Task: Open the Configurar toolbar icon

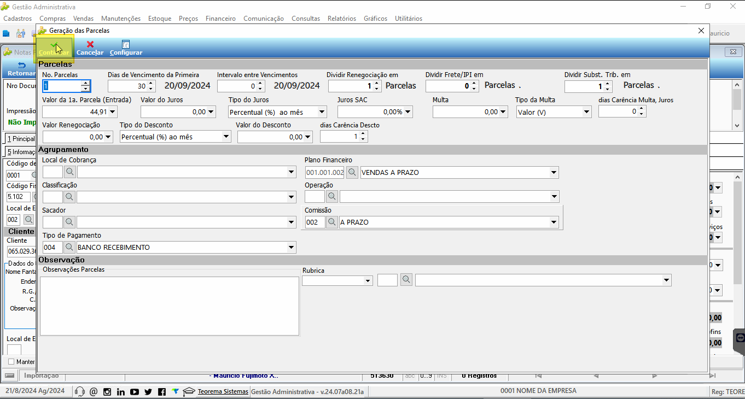Action: 126,44
